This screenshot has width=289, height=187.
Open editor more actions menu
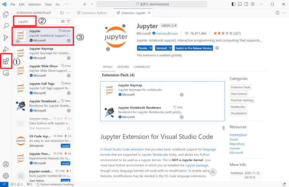pos(284,13)
